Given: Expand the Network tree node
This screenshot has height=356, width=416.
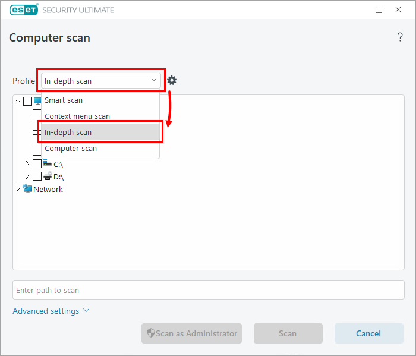Looking at the screenshot, I should (x=18, y=189).
